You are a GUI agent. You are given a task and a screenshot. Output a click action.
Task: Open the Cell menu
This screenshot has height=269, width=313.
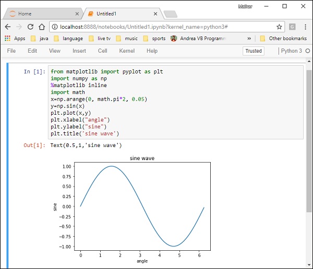[103, 51]
